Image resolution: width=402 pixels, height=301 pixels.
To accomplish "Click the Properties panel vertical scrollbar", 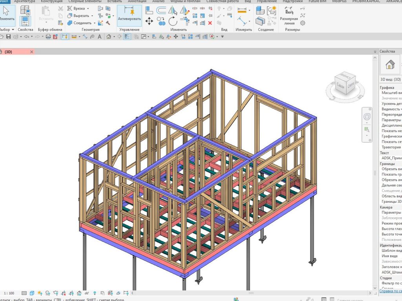I will click(374, 173).
